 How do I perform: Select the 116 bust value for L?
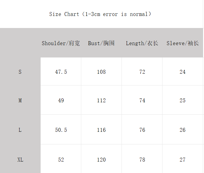pos(101,130)
